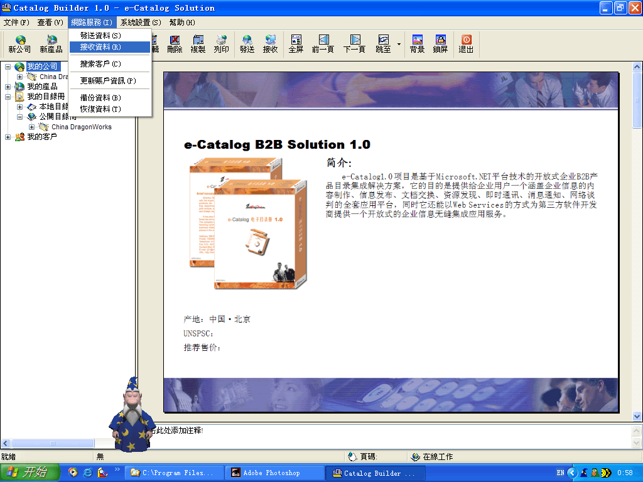643x482 pixels.
Task: Expand the 我的產品 tree node
Action: pos(8,87)
